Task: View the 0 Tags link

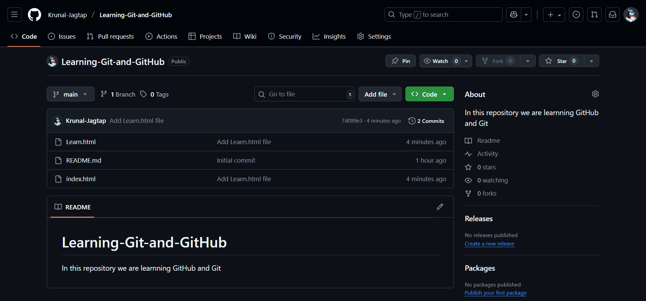Action: pos(155,94)
